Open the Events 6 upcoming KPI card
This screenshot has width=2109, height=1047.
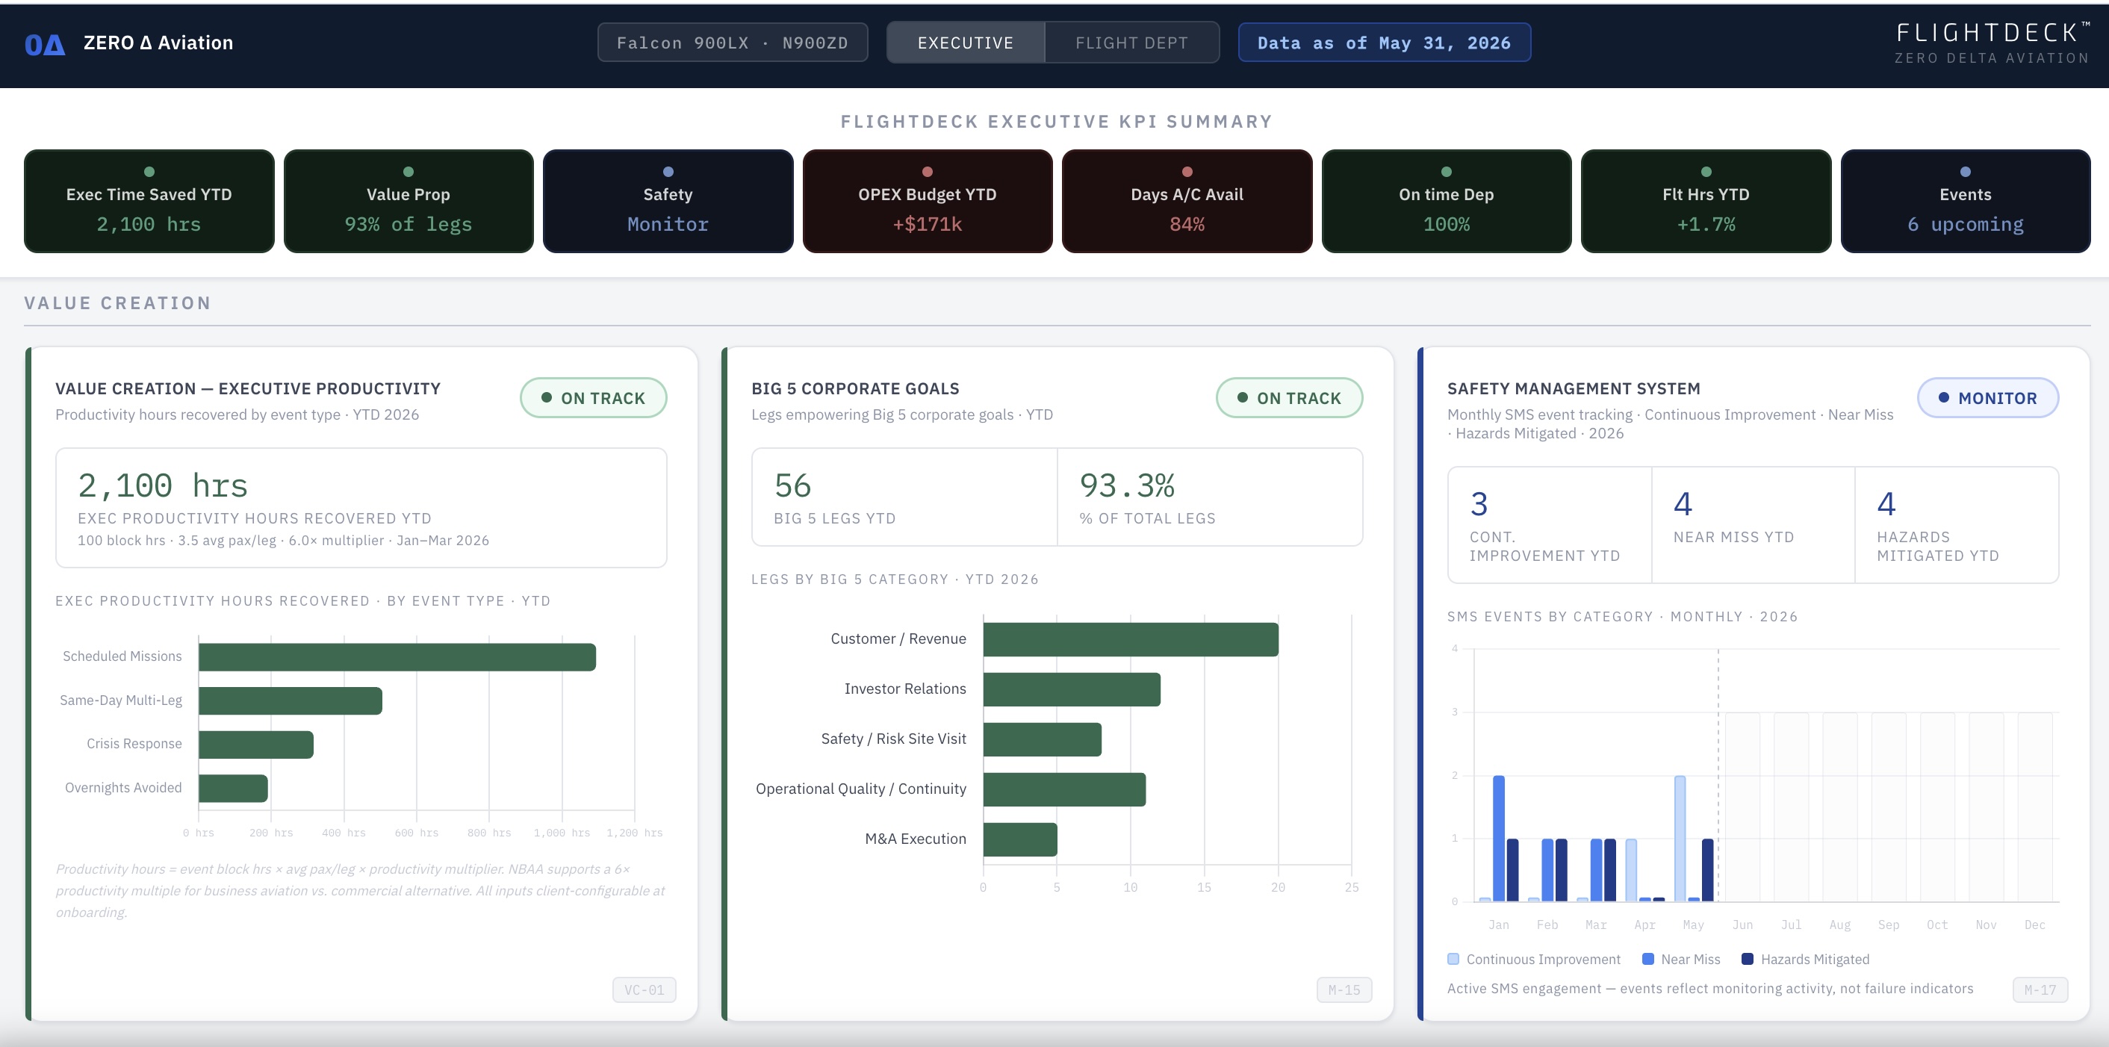(x=1966, y=201)
